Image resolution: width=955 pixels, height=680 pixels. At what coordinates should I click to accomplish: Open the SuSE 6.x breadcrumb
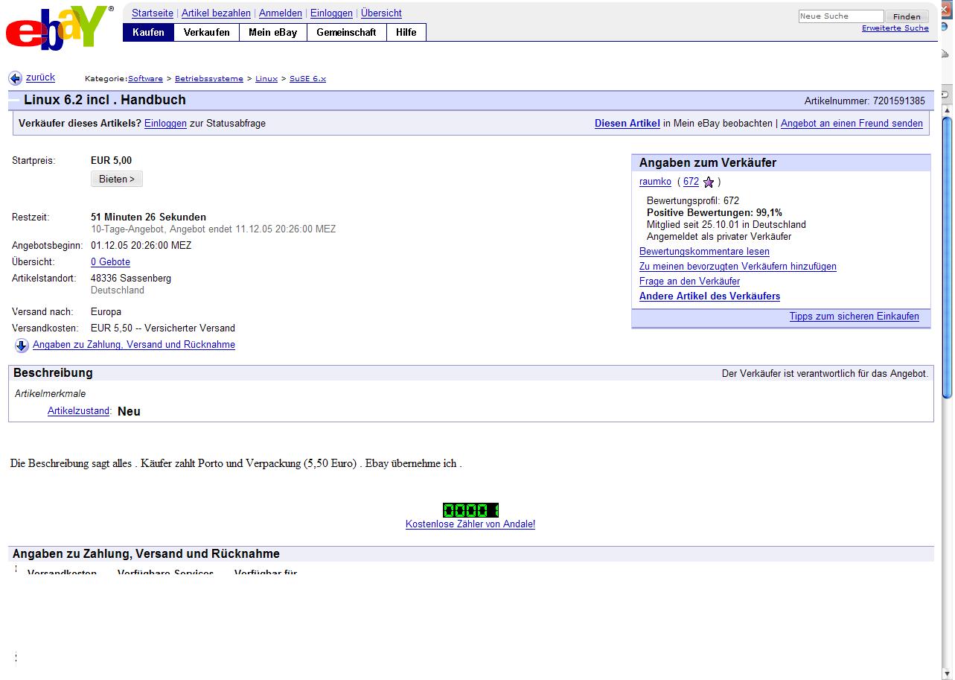(307, 79)
